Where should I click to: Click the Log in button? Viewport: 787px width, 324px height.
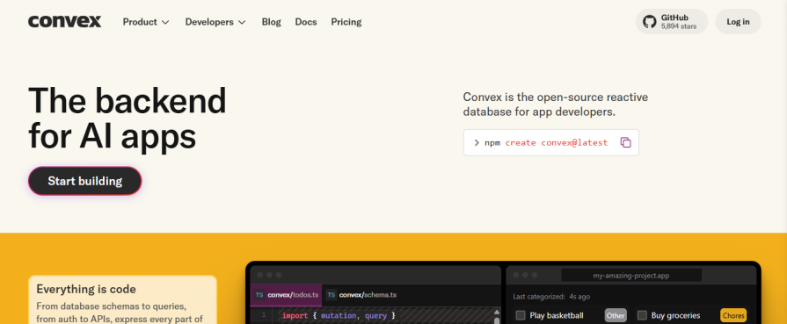click(x=738, y=22)
